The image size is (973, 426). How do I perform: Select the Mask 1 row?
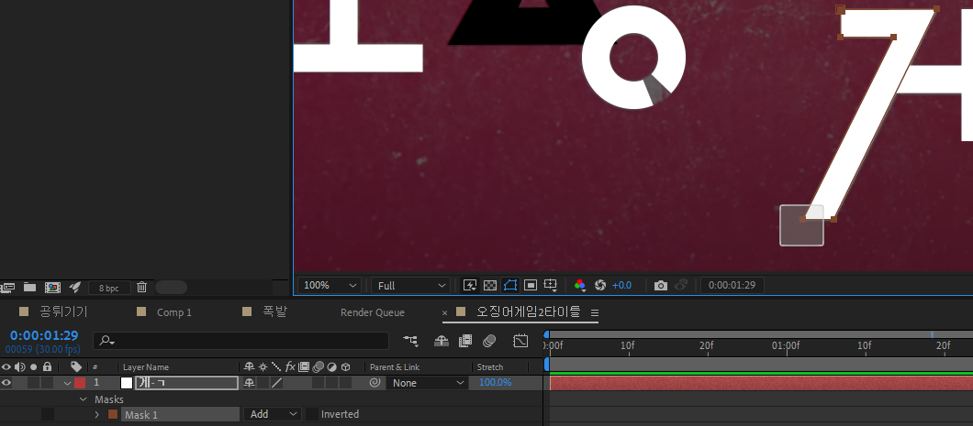tap(180, 414)
